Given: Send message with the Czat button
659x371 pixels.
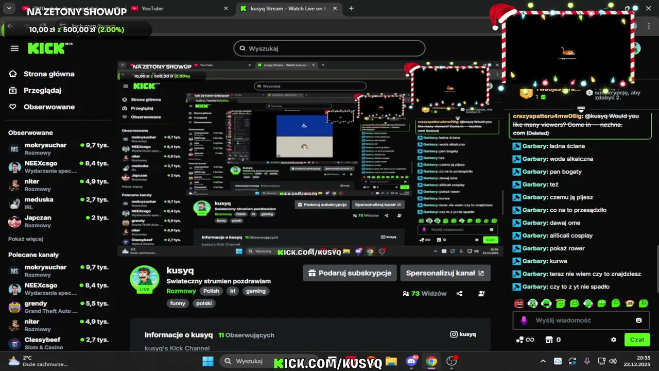Looking at the screenshot, I should tap(637, 340).
